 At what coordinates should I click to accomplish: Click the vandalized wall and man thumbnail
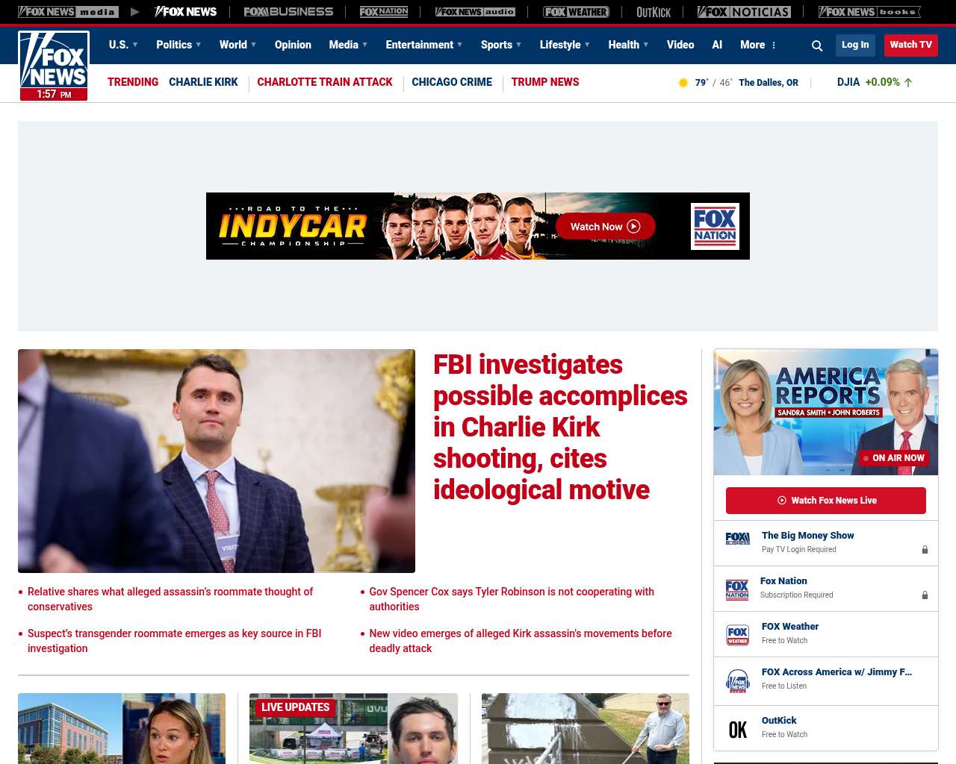tap(586, 728)
